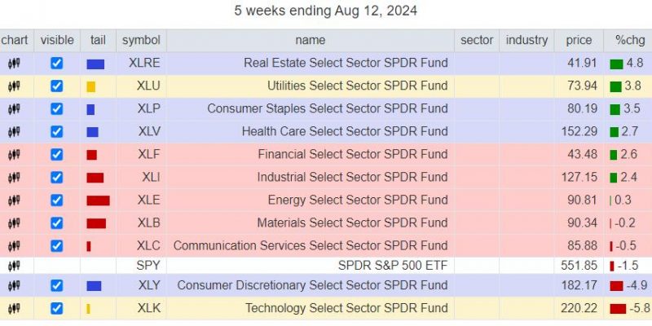Sort by the price column header
Screen dimensions: 652x326
579,40
